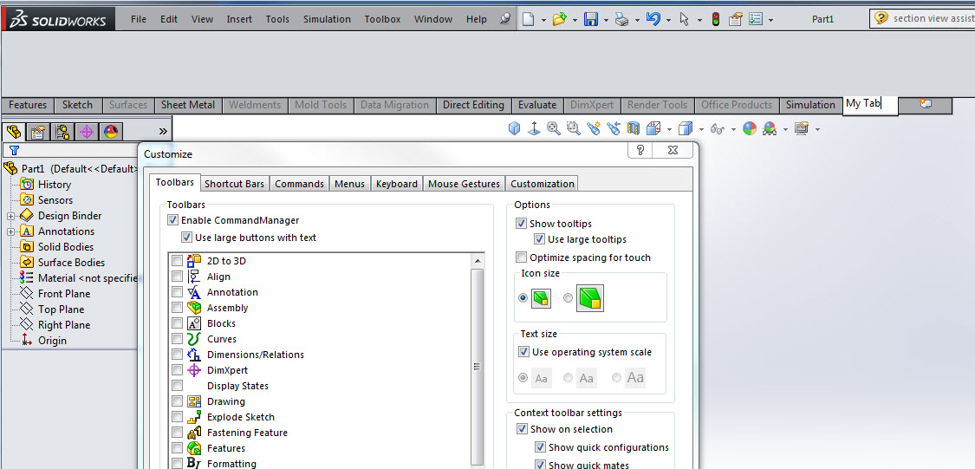
Task: Click the new tab icon after My Tab
Action: click(926, 104)
